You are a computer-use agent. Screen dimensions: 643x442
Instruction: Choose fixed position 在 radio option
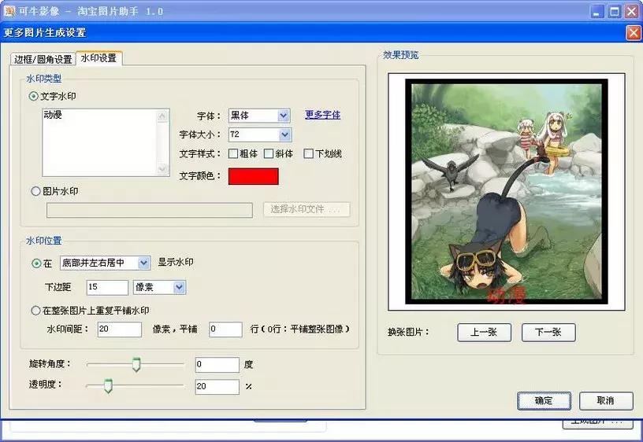pos(36,263)
